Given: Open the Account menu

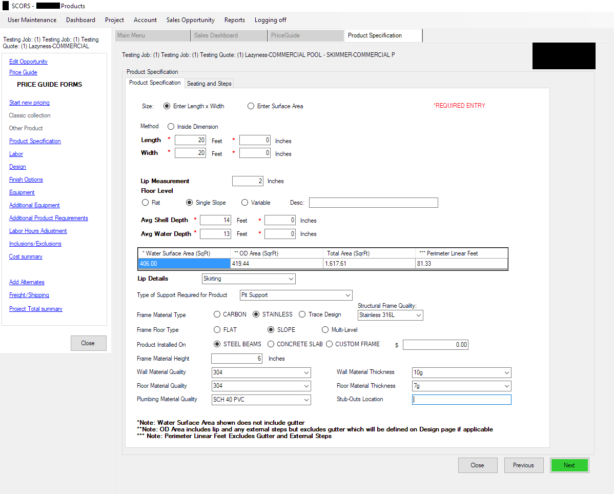Looking at the screenshot, I should [145, 20].
